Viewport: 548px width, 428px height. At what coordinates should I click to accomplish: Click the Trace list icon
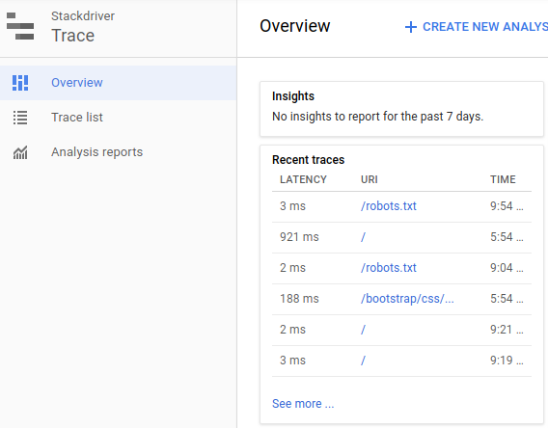20,118
